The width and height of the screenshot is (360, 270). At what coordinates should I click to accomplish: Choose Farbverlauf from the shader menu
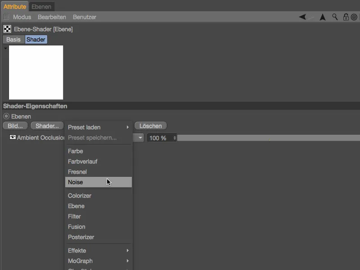(x=99, y=162)
